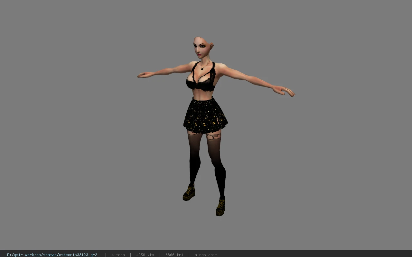Click the '6866 tri' triangle count
The width and height of the screenshot is (412, 257).
tap(174, 255)
